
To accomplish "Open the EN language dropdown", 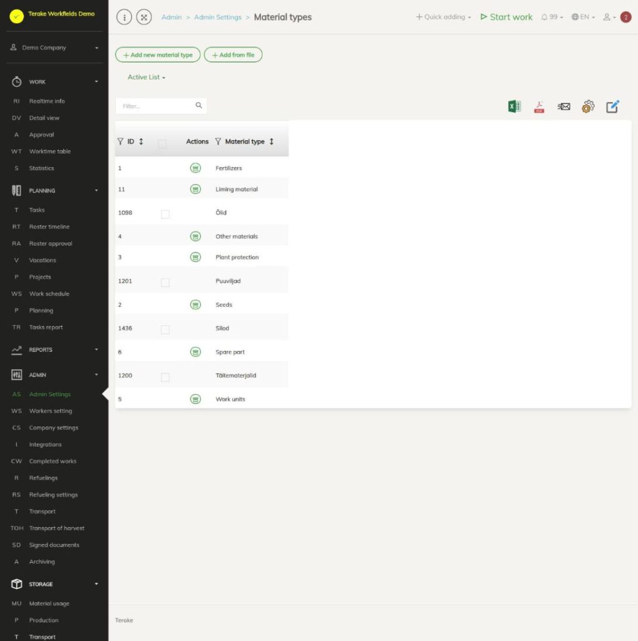I will pyautogui.click(x=583, y=17).
